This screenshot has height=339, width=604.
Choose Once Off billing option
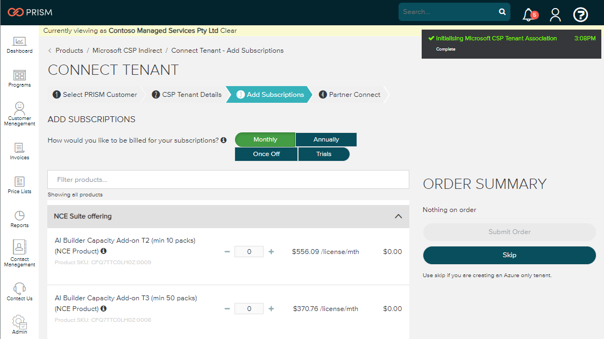tap(266, 154)
